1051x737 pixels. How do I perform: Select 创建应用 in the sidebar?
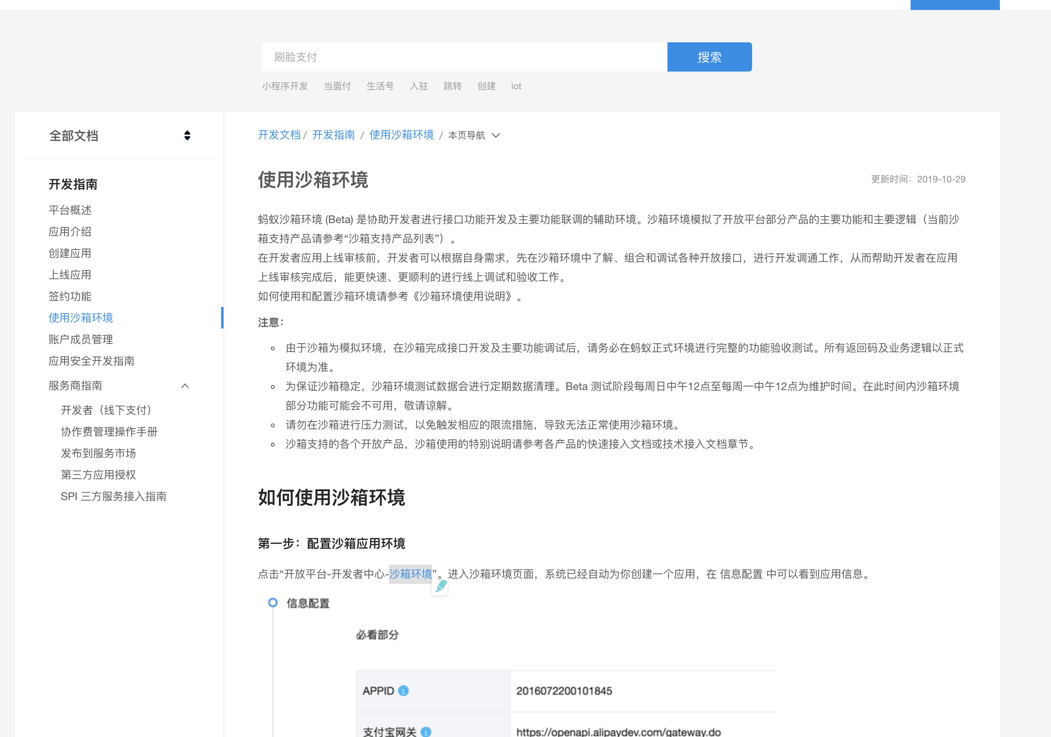pyautogui.click(x=70, y=253)
